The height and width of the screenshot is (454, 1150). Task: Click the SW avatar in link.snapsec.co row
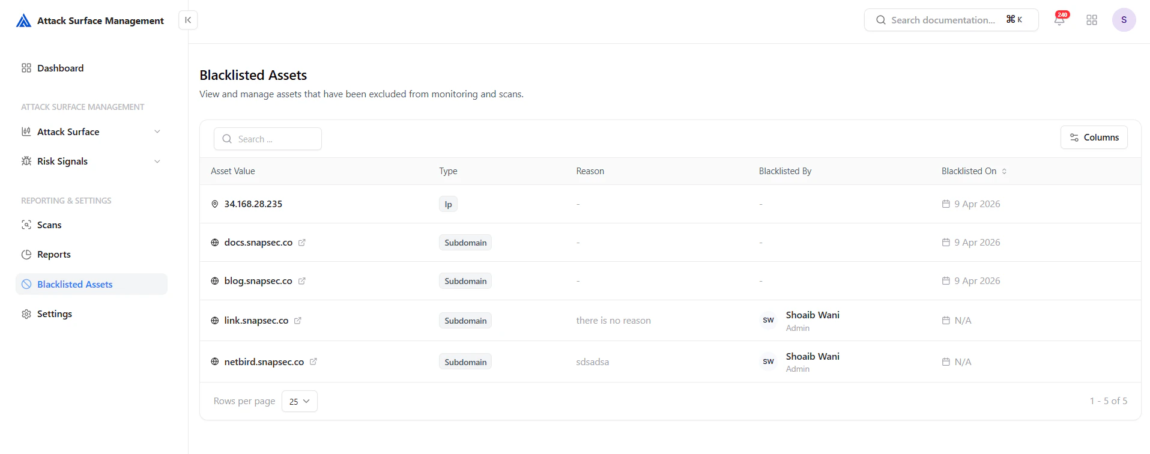point(769,320)
